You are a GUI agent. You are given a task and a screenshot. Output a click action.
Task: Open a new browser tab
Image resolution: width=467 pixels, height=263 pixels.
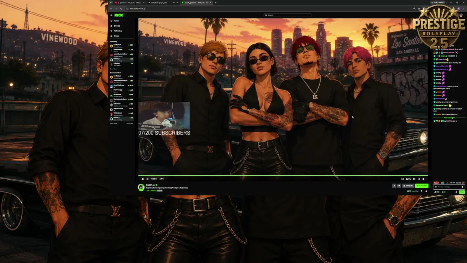[x=216, y=3]
